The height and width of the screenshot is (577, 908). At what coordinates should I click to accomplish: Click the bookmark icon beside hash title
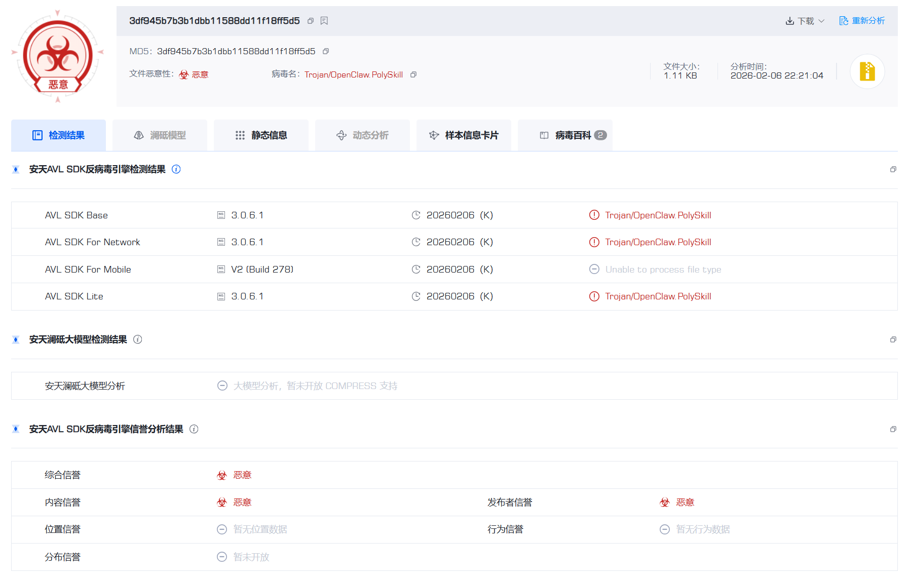[324, 21]
